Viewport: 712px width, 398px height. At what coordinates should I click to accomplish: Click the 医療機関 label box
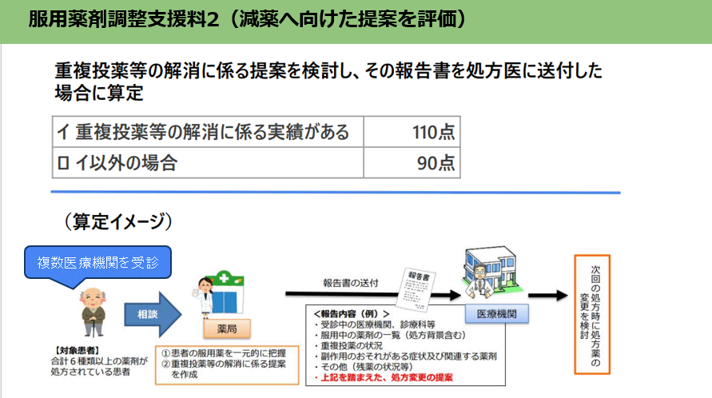(x=496, y=314)
